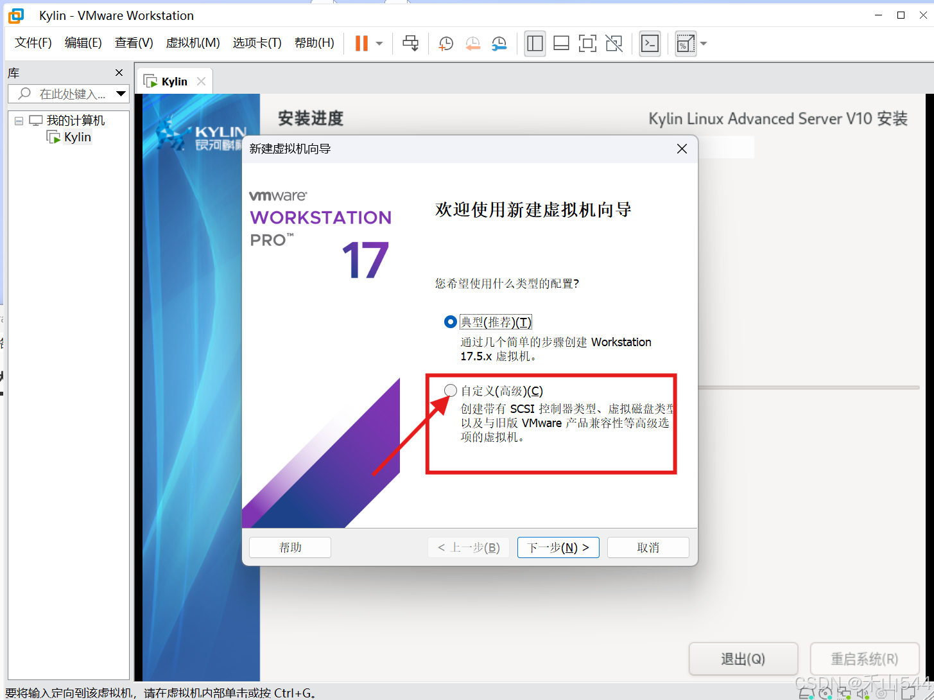Click the stretch guest display icon
The width and height of the screenshot is (934, 700).
point(686,44)
